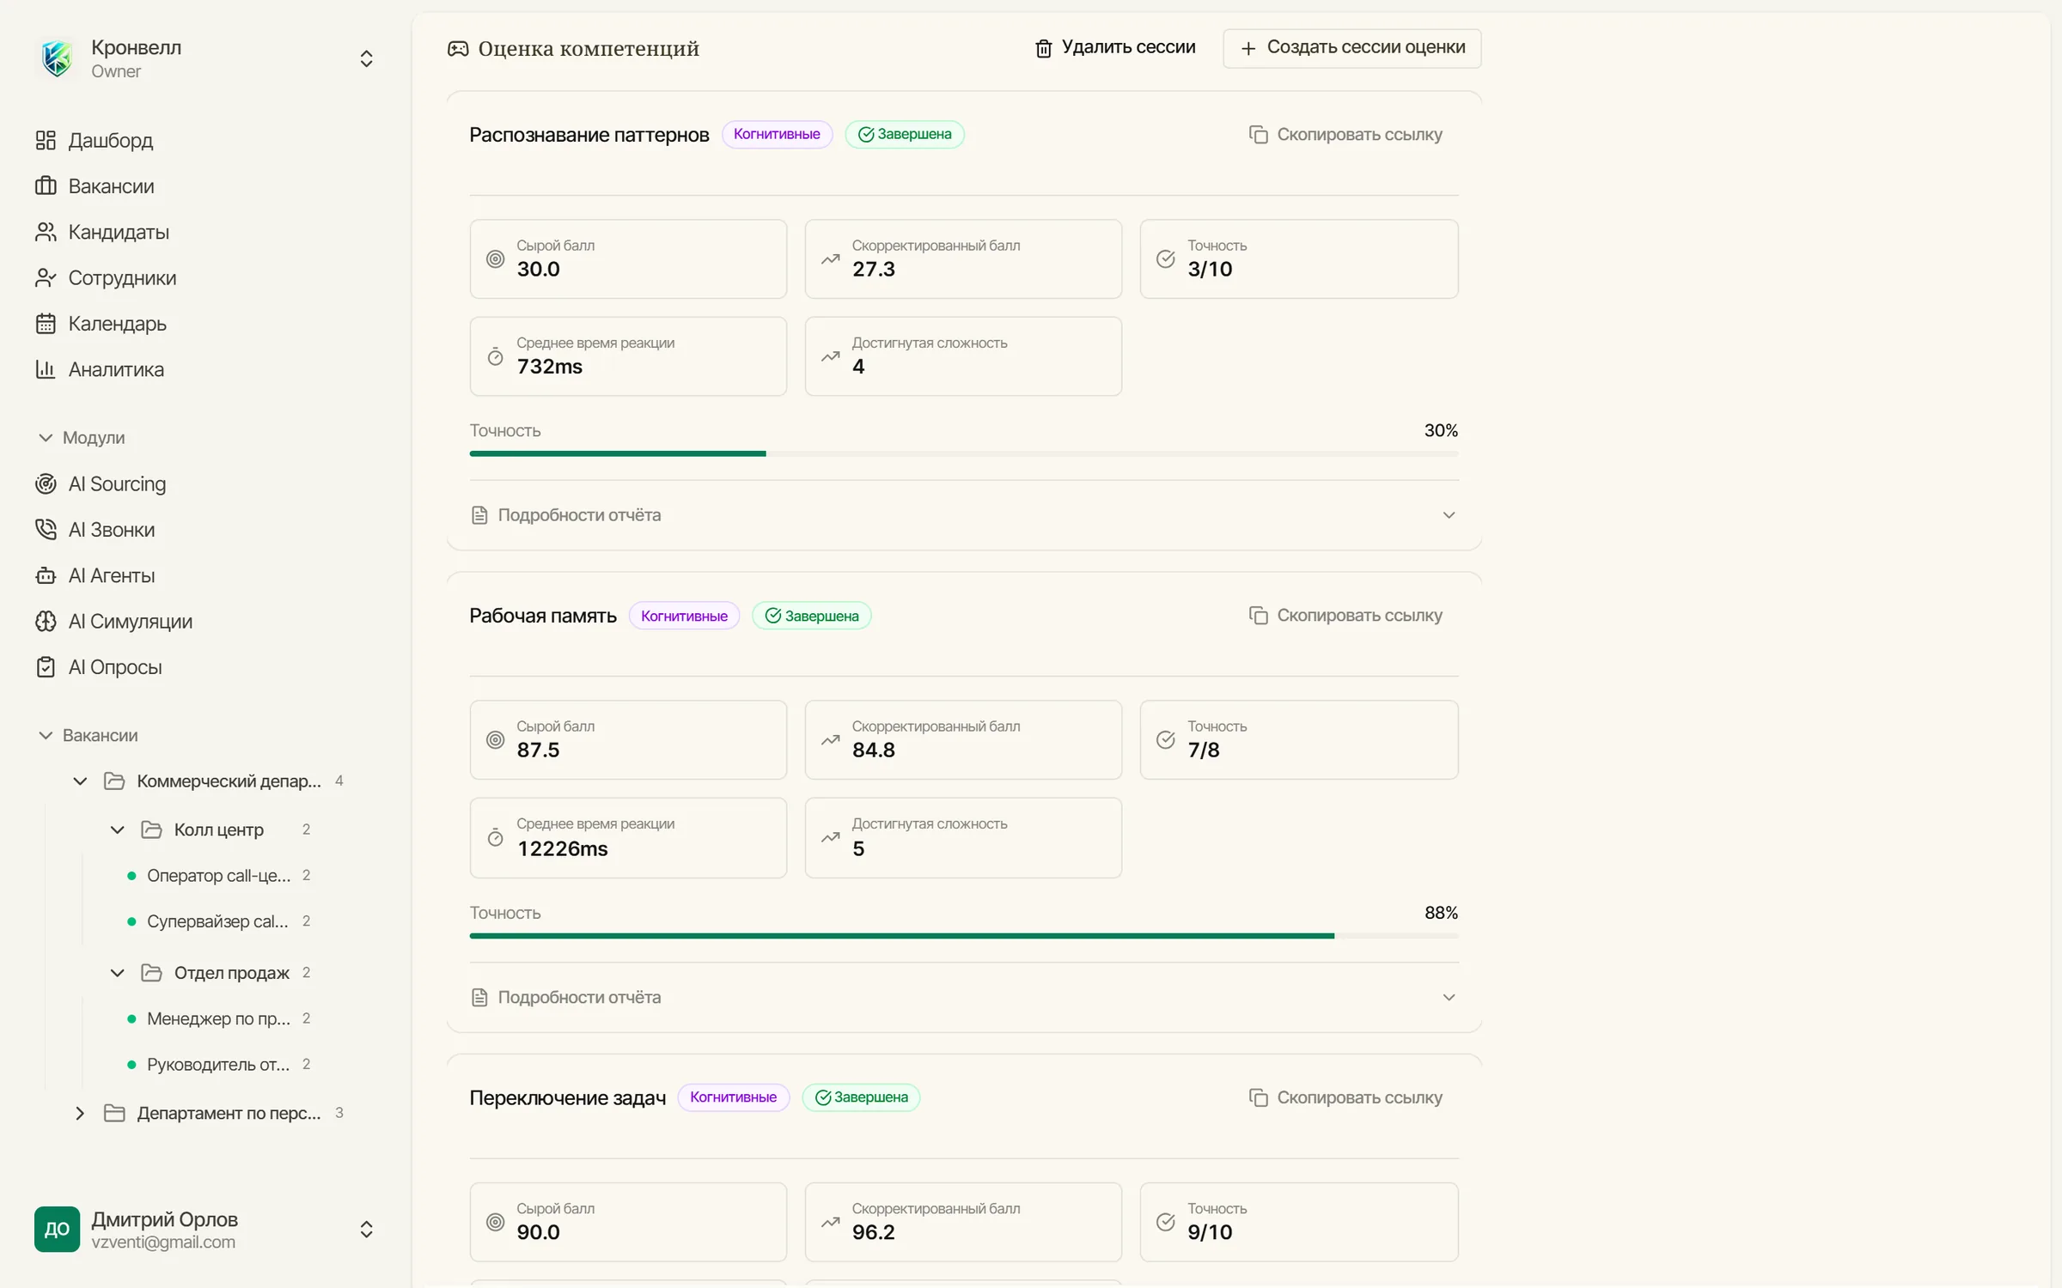Expand Подробности отчёта under Рабочая память
Image resolution: width=2062 pixels, height=1288 pixels.
click(x=964, y=997)
